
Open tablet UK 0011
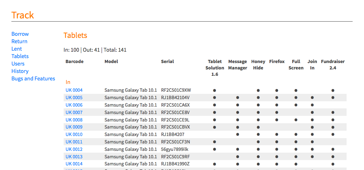74,142
